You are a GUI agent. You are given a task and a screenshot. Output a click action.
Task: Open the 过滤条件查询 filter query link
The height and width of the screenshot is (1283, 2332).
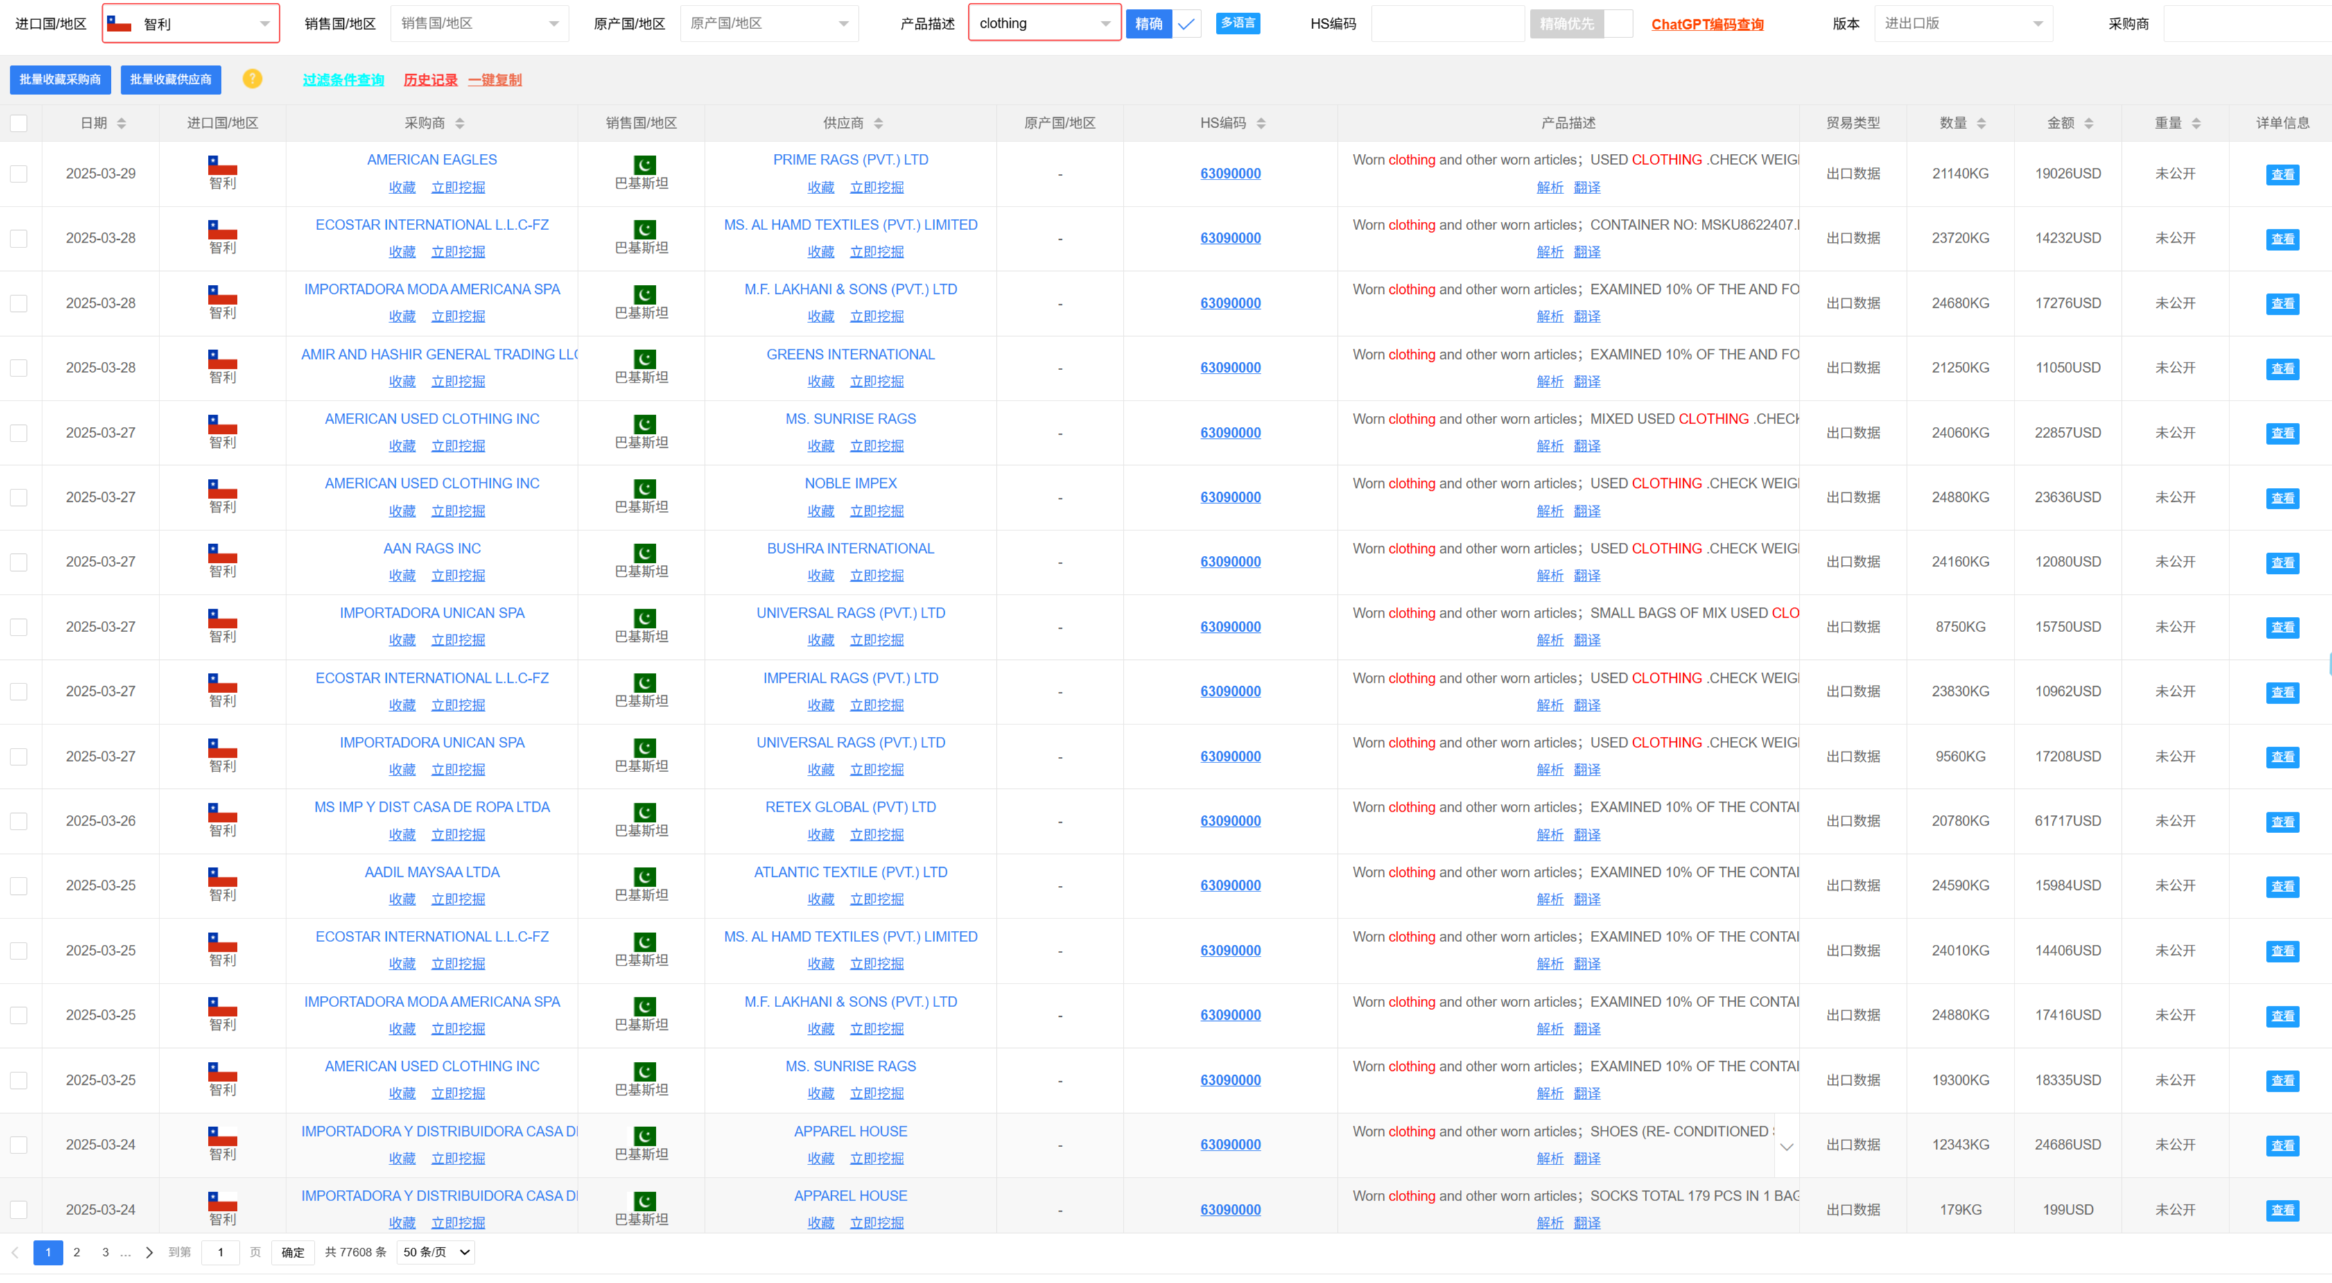pos(343,80)
